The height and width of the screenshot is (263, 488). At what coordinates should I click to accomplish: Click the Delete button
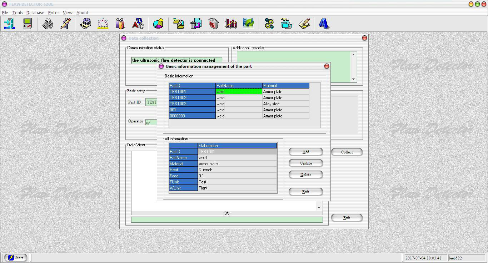pyautogui.click(x=306, y=175)
